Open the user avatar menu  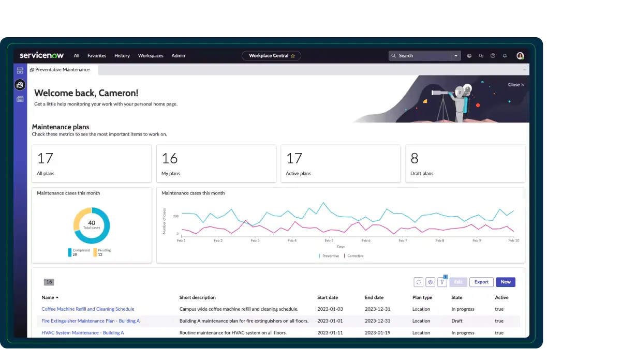tap(520, 56)
